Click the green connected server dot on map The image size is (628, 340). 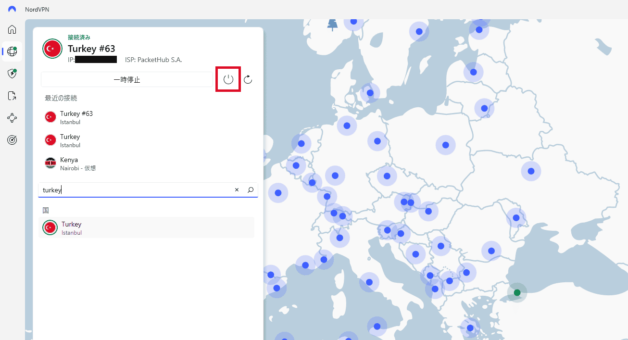point(517,292)
